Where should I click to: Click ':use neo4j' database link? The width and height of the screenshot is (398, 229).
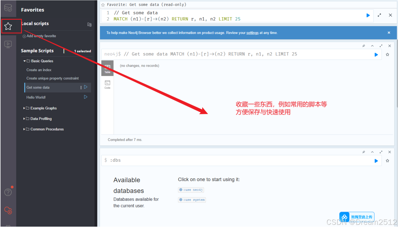[x=191, y=190]
